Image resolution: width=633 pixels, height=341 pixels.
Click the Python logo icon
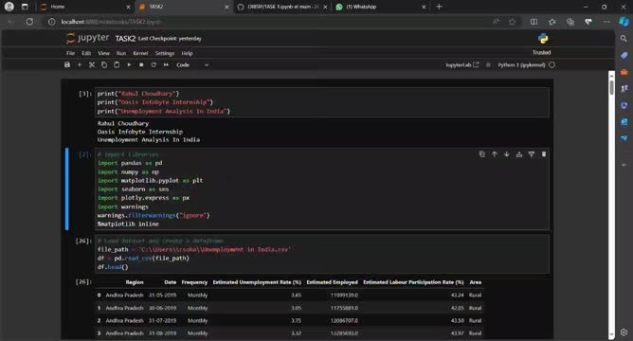pos(543,39)
